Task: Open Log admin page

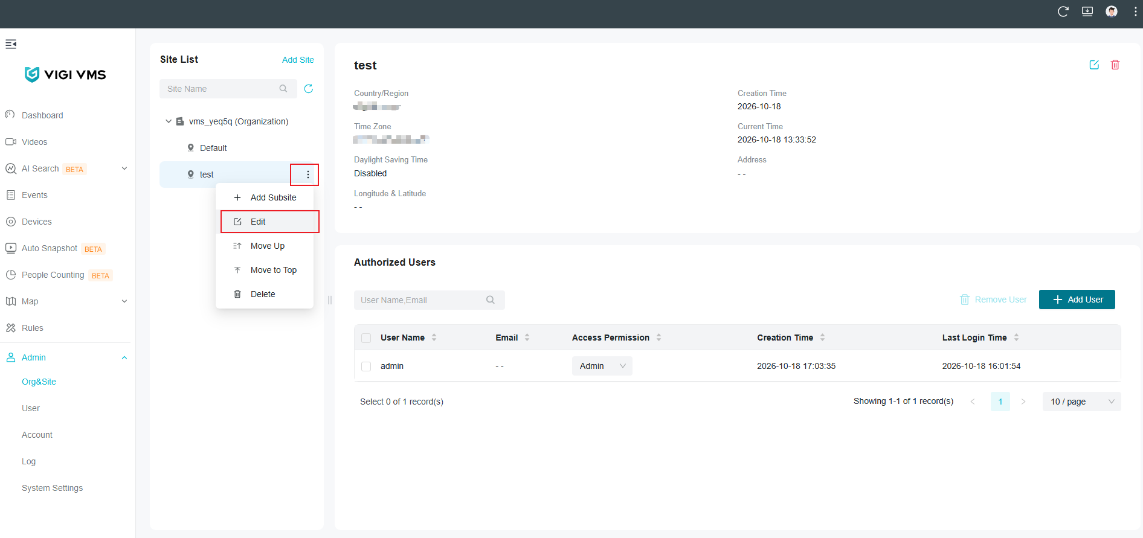Action: (29, 461)
